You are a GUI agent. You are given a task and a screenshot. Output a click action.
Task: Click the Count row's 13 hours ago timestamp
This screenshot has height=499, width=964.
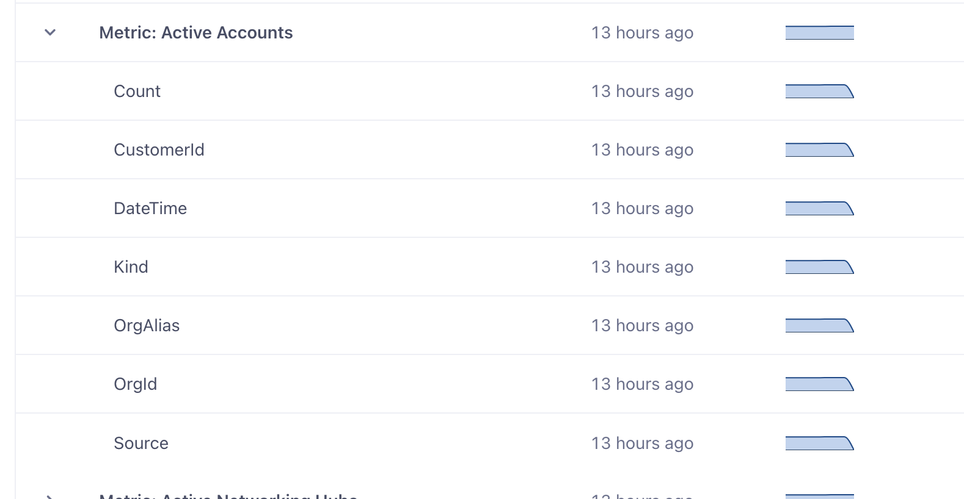642,91
